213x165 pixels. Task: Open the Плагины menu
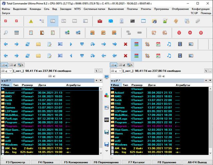pyautogui.click(x=132, y=9)
